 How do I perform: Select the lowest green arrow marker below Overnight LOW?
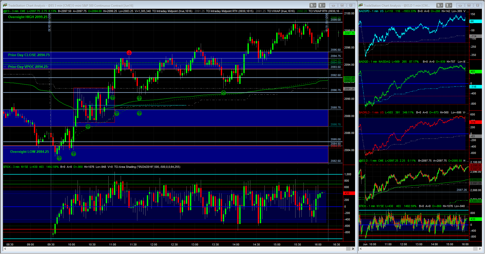click(59, 158)
